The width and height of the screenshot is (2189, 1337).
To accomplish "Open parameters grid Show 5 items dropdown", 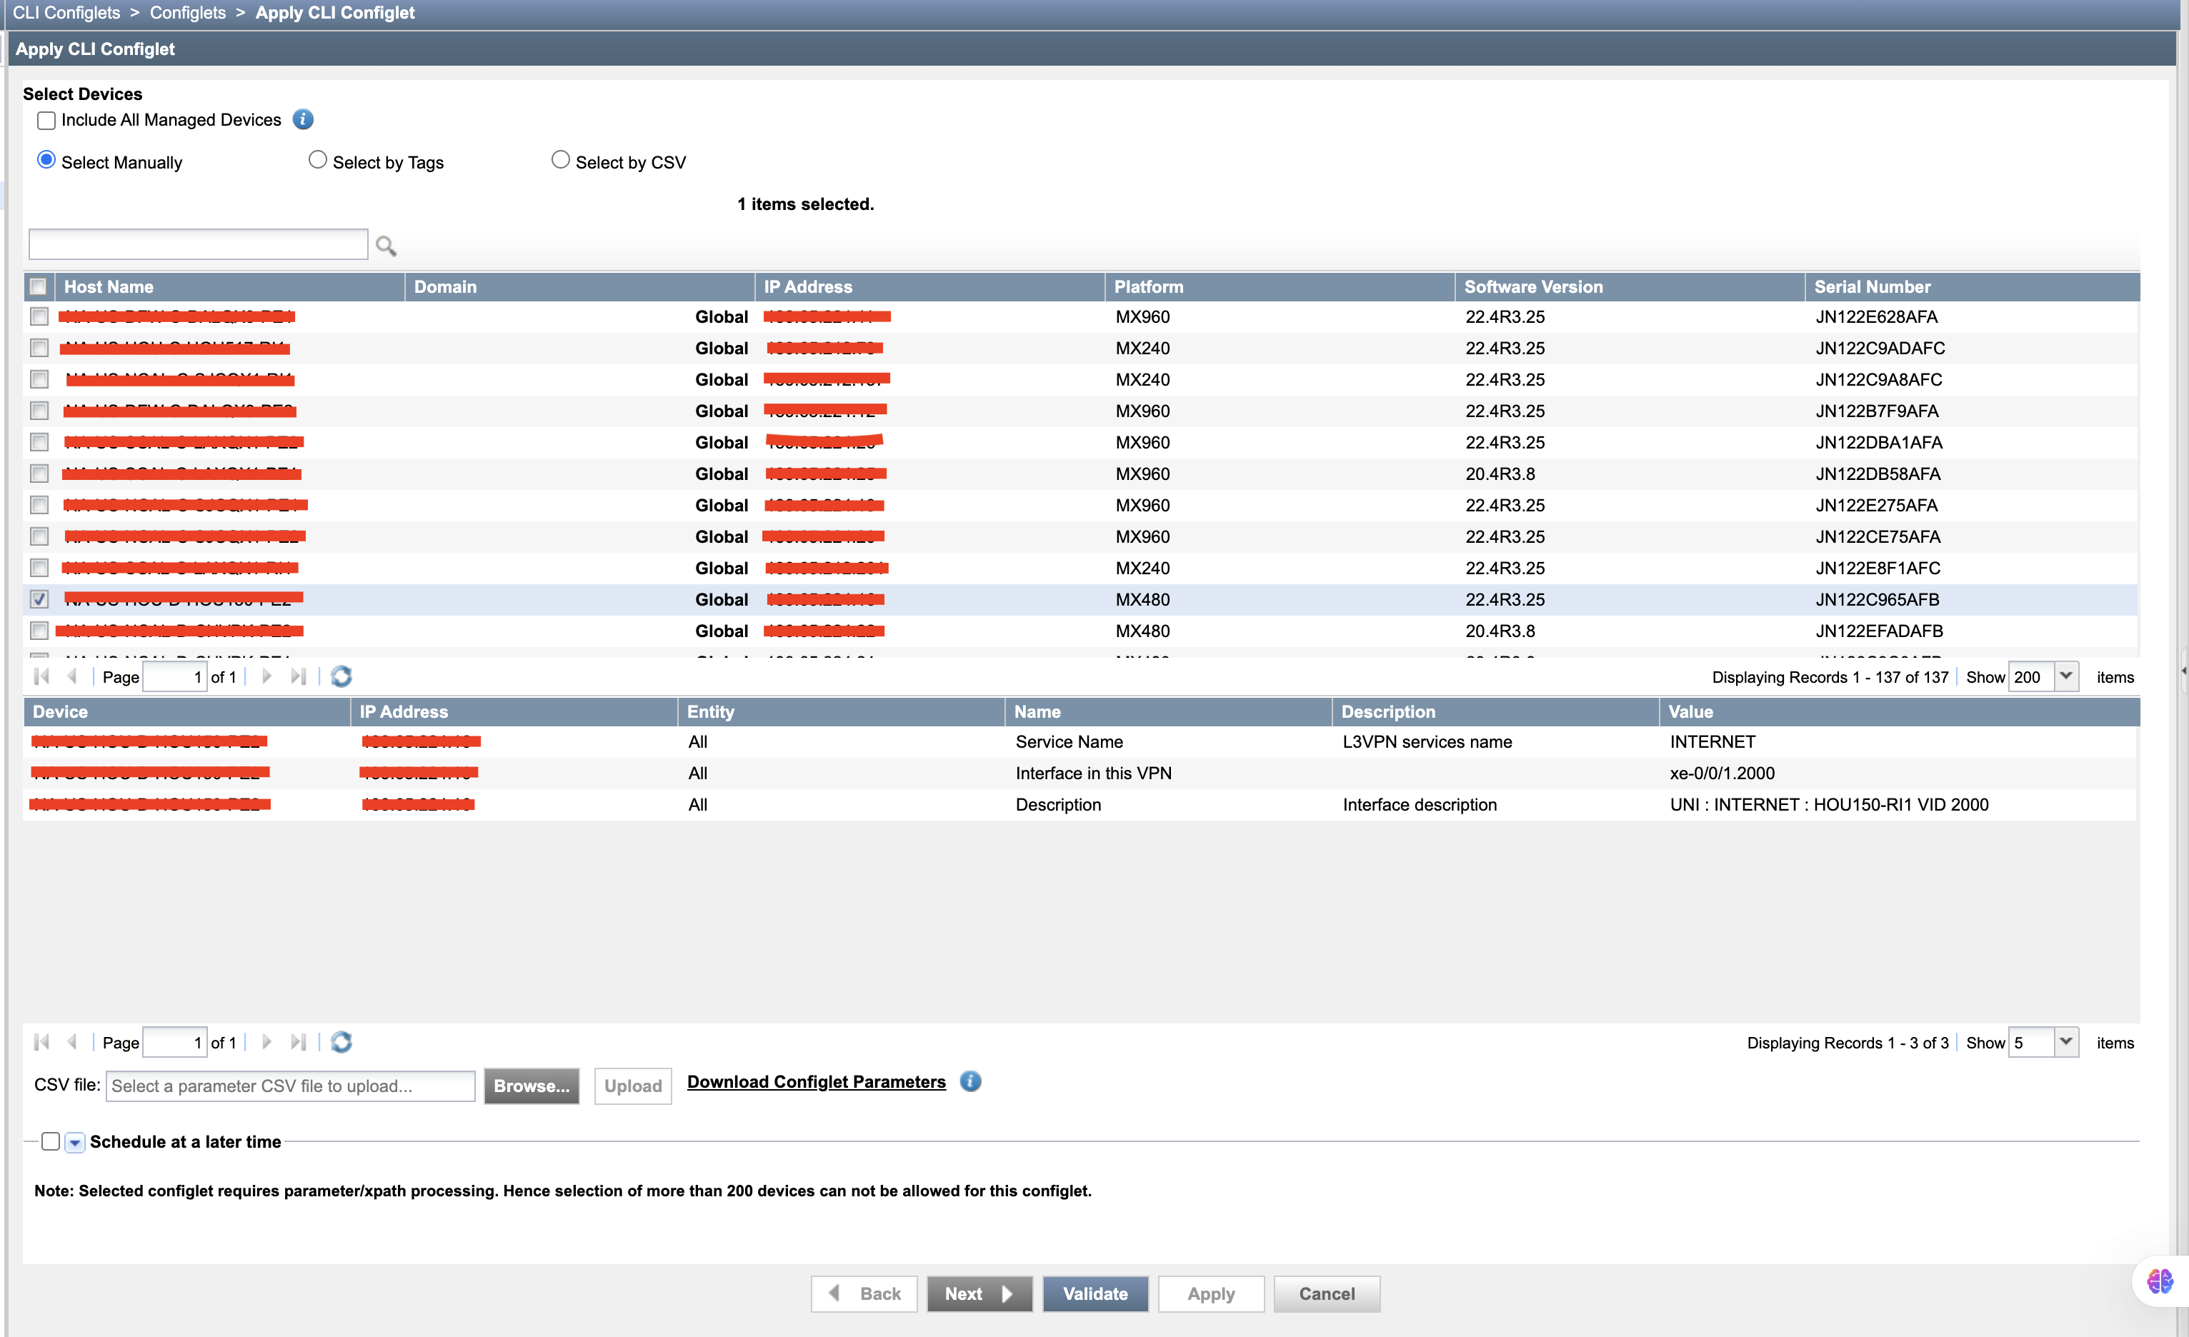I will click(x=2068, y=1042).
